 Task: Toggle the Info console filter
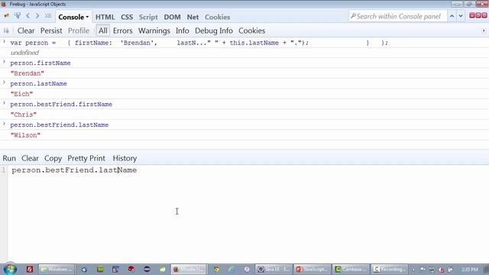[x=182, y=31]
